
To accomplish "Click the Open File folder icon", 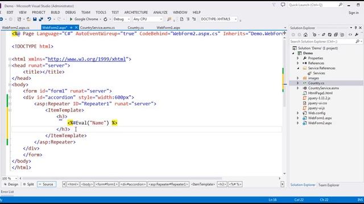I will tap(28, 19).
